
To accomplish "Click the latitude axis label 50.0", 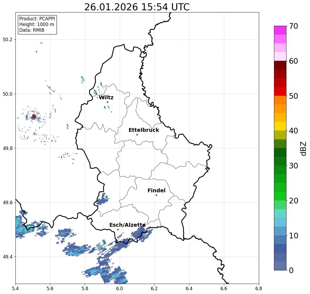I will coord(8,94).
